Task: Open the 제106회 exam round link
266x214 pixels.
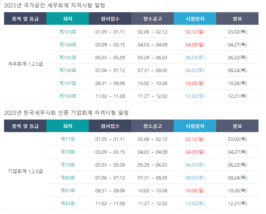Action: pyautogui.click(x=68, y=70)
